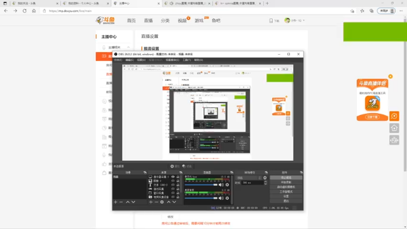The width and height of the screenshot is (407, 229).
Task: Open 鱼吧 in the Douyu navigation bar
Action: coord(216,20)
